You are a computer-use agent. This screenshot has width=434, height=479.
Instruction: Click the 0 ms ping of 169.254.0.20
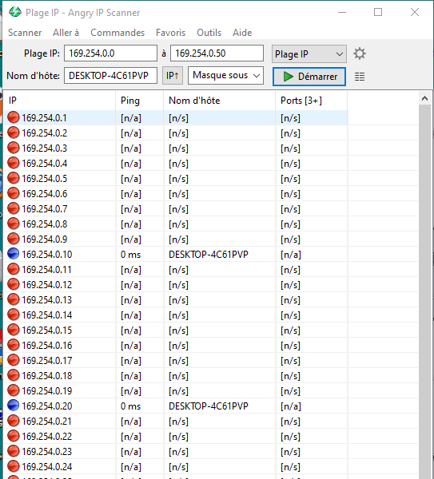tap(130, 406)
